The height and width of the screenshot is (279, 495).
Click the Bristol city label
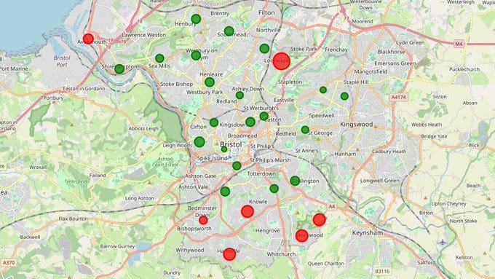(231, 144)
